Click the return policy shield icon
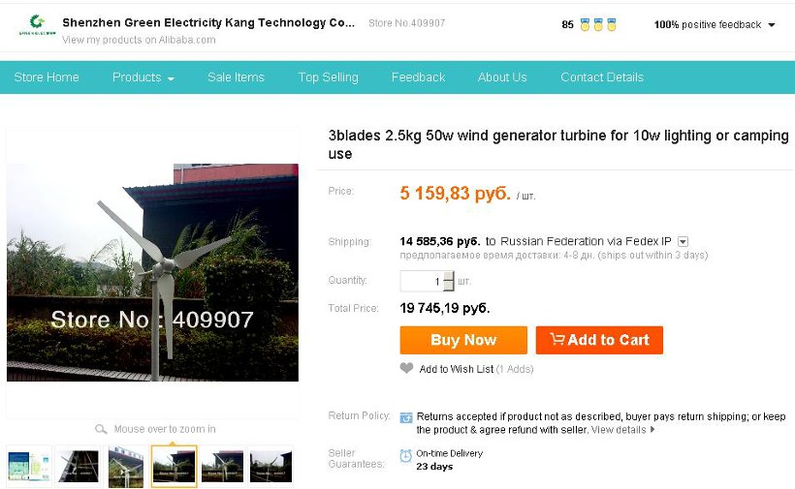This screenshot has height=489, width=795. (x=406, y=417)
